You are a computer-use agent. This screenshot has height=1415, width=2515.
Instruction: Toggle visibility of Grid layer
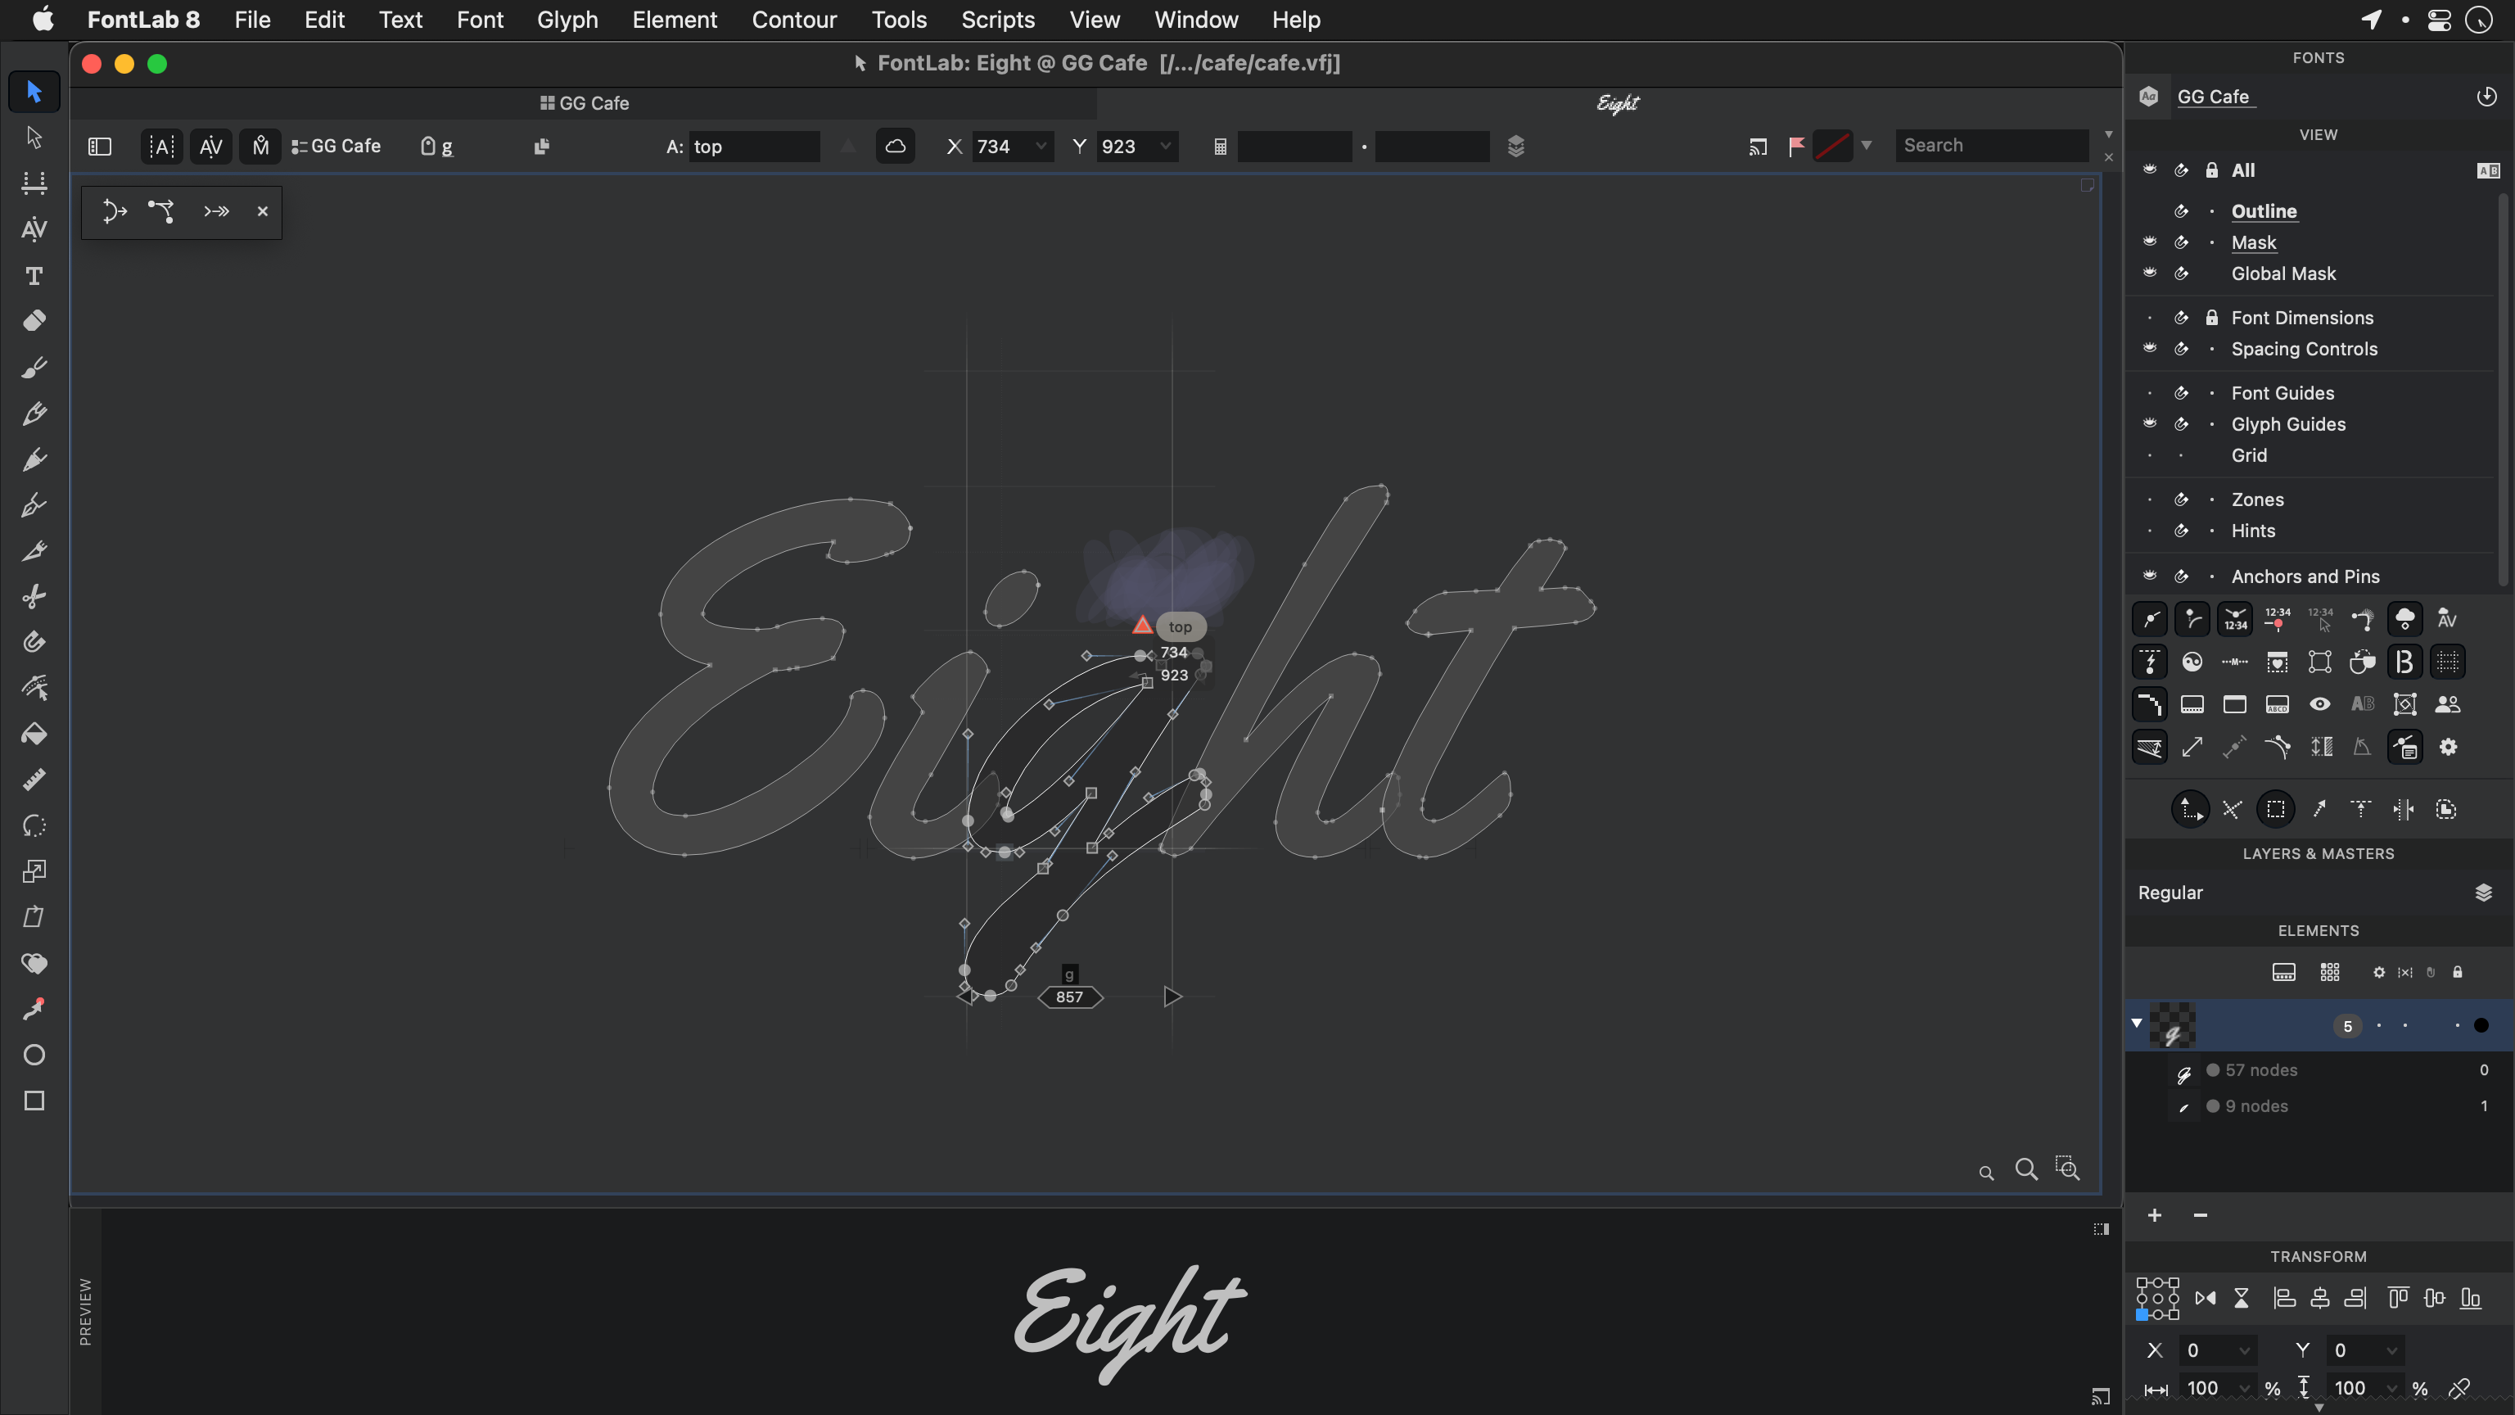[x=2149, y=454]
